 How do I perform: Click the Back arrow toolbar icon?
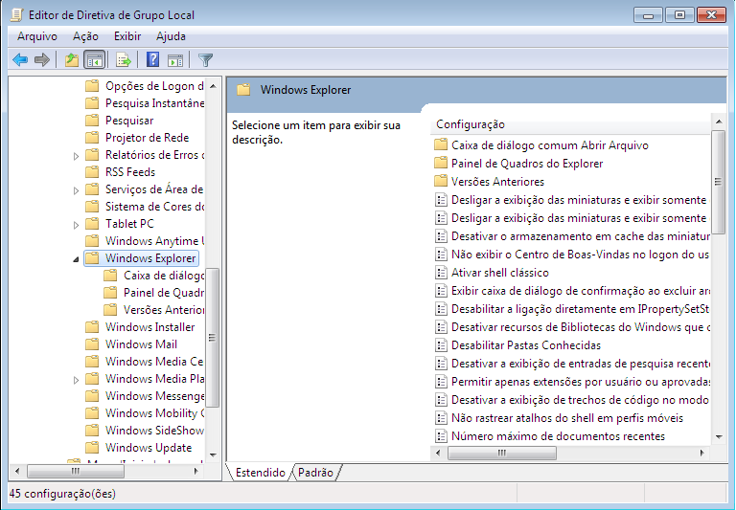click(20, 60)
